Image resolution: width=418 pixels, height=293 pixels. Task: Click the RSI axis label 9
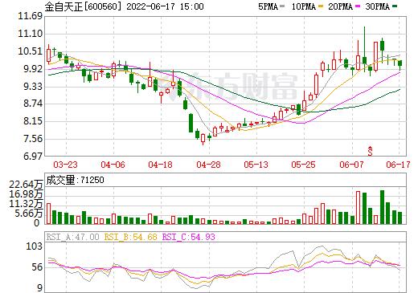pyautogui.click(x=39, y=288)
